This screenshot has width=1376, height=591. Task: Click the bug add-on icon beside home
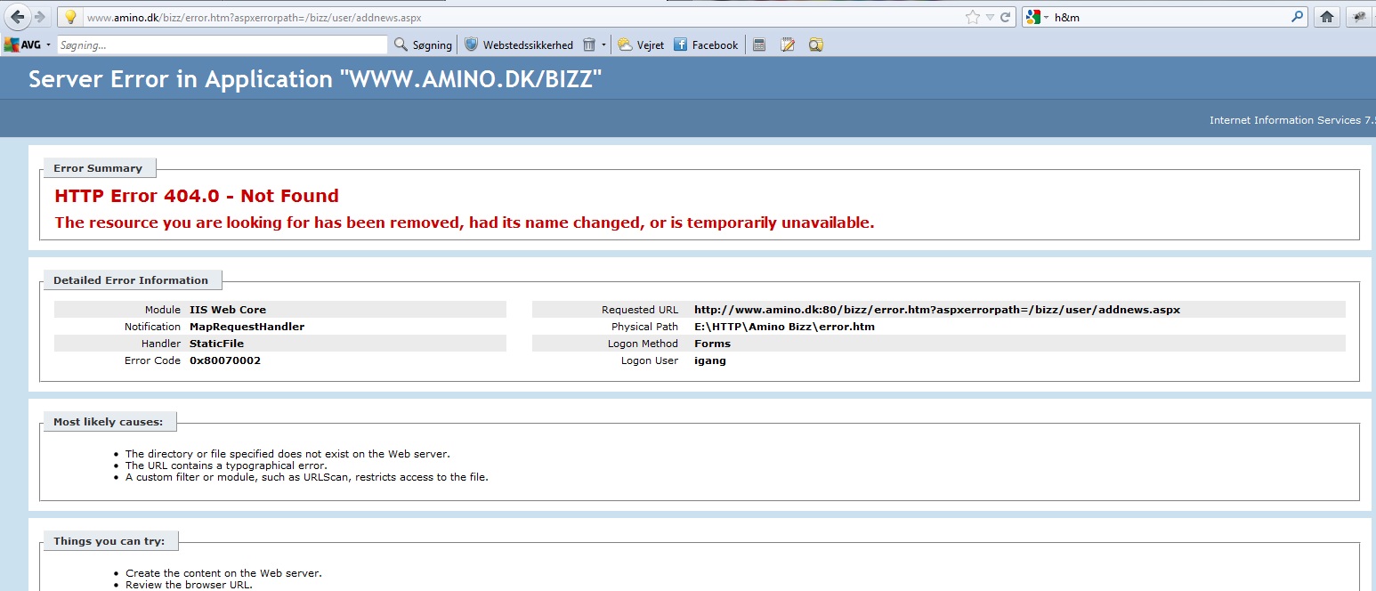[x=1360, y=17]
